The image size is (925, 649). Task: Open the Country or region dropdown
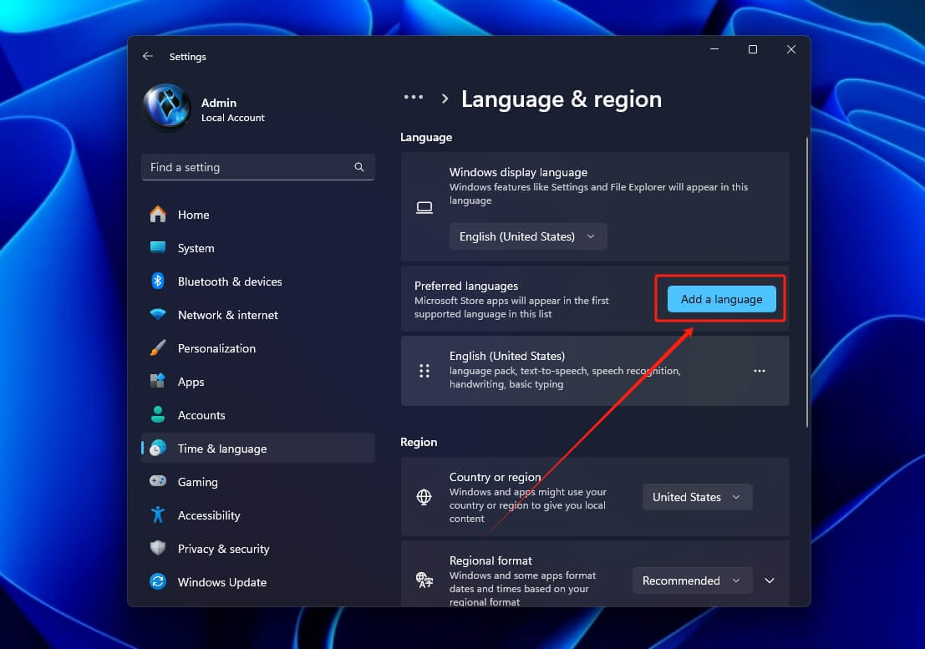tap(697, 497)
